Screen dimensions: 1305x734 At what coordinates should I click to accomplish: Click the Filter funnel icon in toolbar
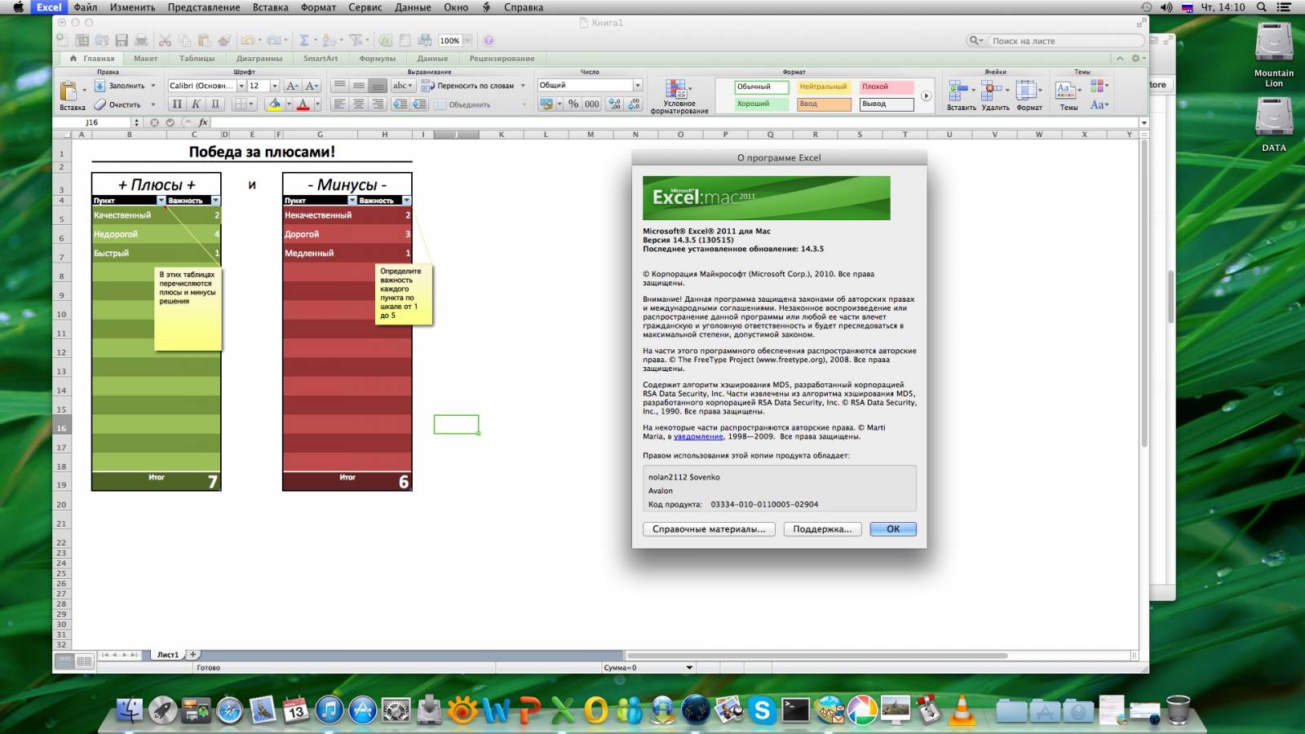click(356, 40)
